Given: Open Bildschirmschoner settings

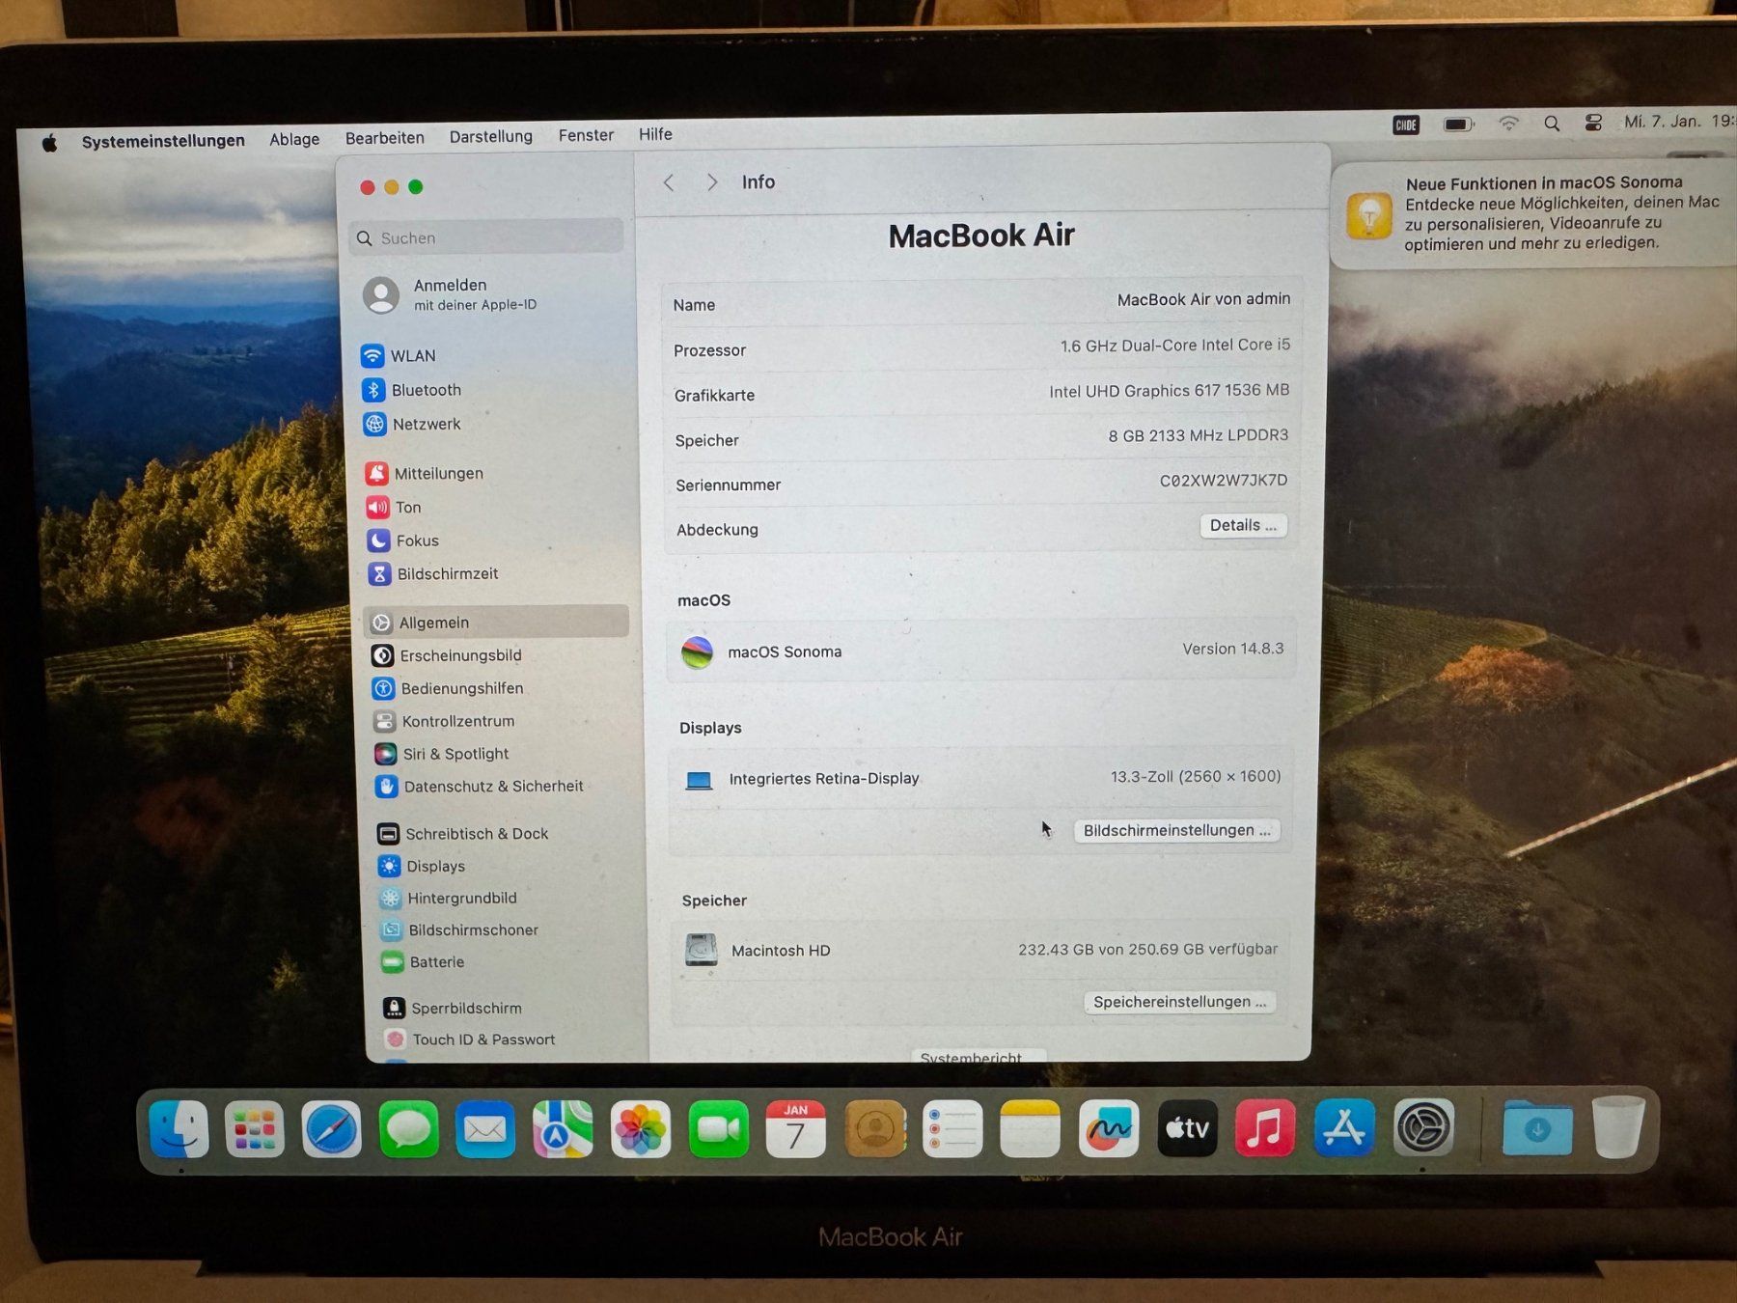Looking at the screenshot, I should coord(459,929).
